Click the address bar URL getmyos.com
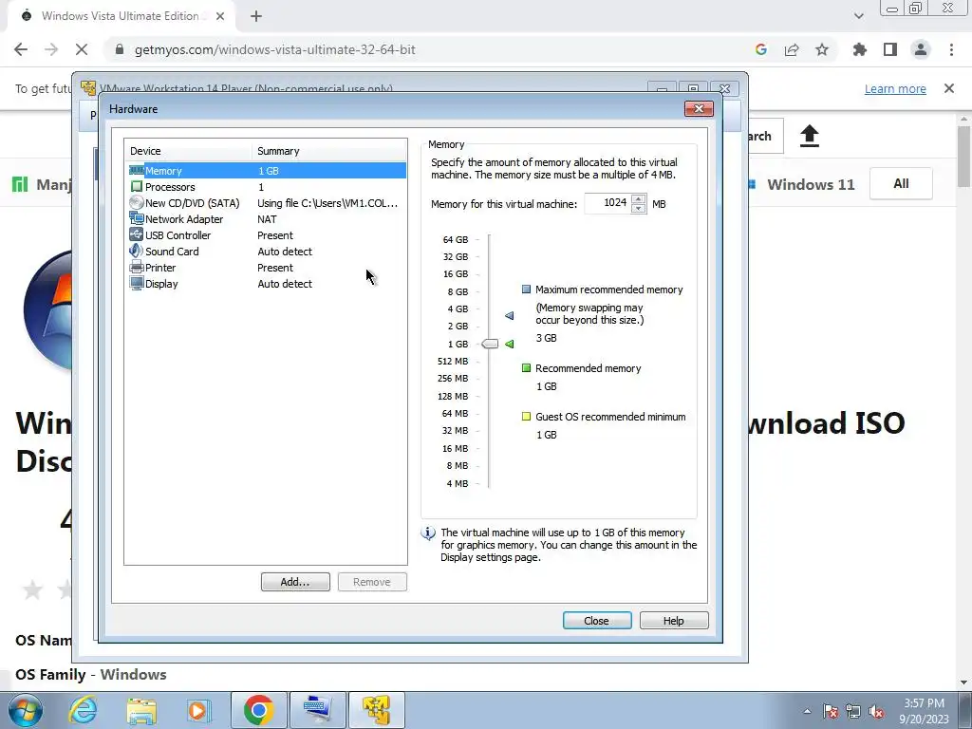 (274, 49)
